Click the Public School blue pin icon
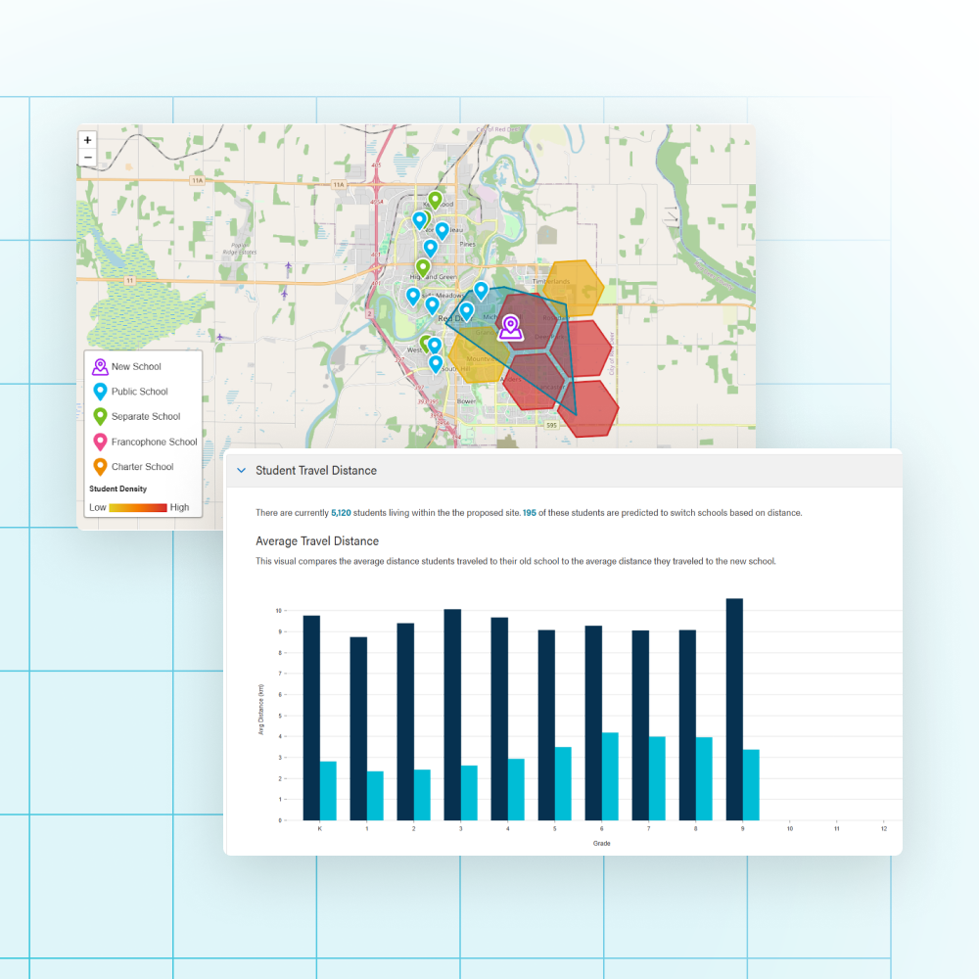The width and height of the screenshot is (979, 979). 98,391
